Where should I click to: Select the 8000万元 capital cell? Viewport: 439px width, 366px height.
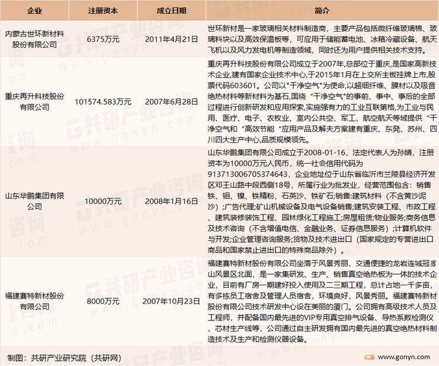click(103, 301)
